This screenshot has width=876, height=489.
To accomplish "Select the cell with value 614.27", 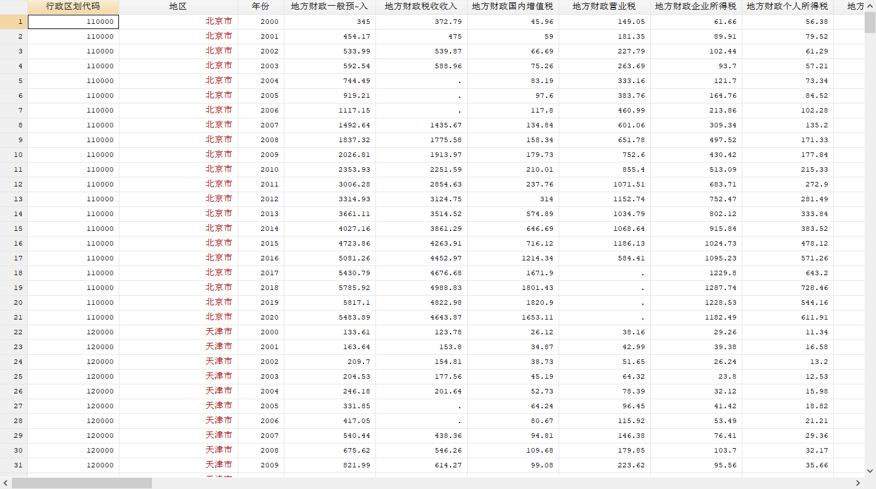I will coord(422,465).
